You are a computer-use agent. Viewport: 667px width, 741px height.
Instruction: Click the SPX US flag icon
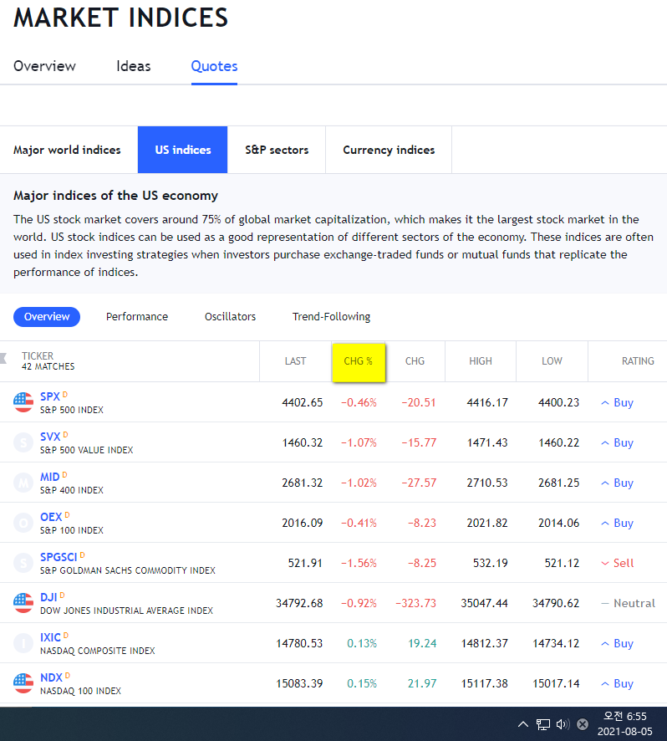(x=23, y=402)
